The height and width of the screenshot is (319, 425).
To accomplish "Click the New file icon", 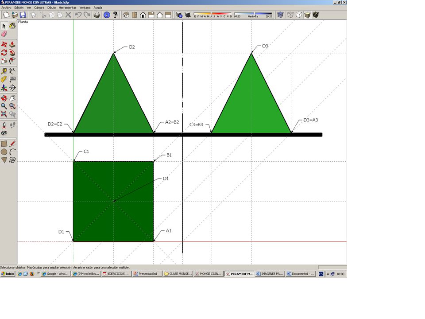I will point(6,15).
